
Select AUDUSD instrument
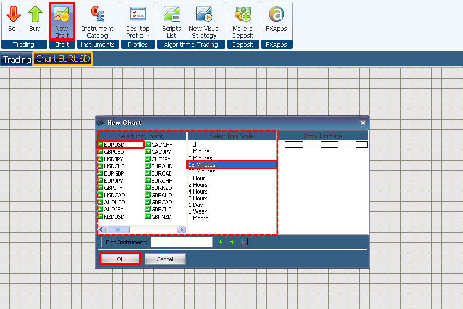pyautogui.click(x=111, y=202)
